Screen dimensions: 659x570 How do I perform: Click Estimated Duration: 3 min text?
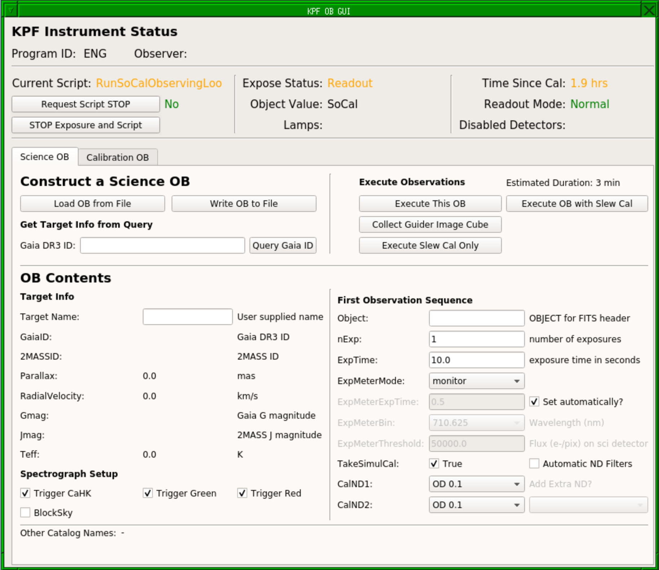click(563, 183)
